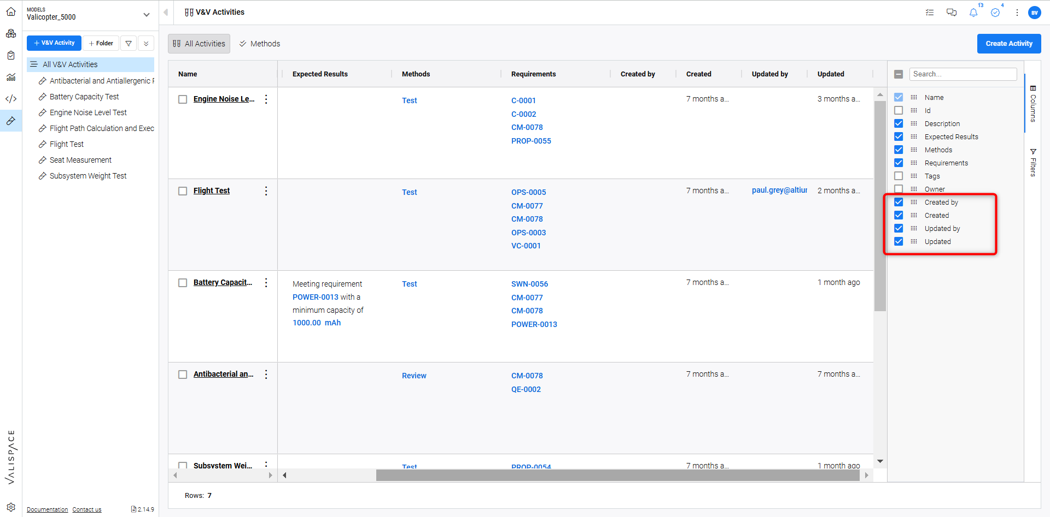Uncheck the Methods column checkbox

pyautogui.click(x=899, y=150)
